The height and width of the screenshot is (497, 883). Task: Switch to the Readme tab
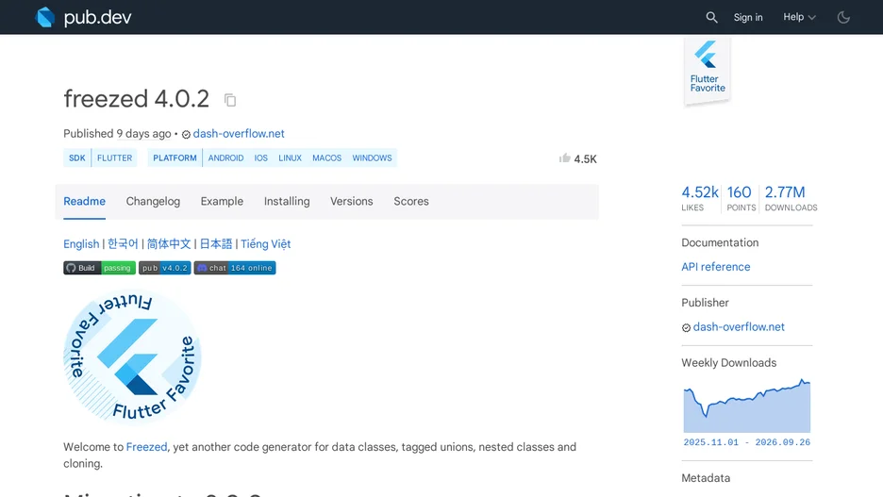click(x=85, y=202)
